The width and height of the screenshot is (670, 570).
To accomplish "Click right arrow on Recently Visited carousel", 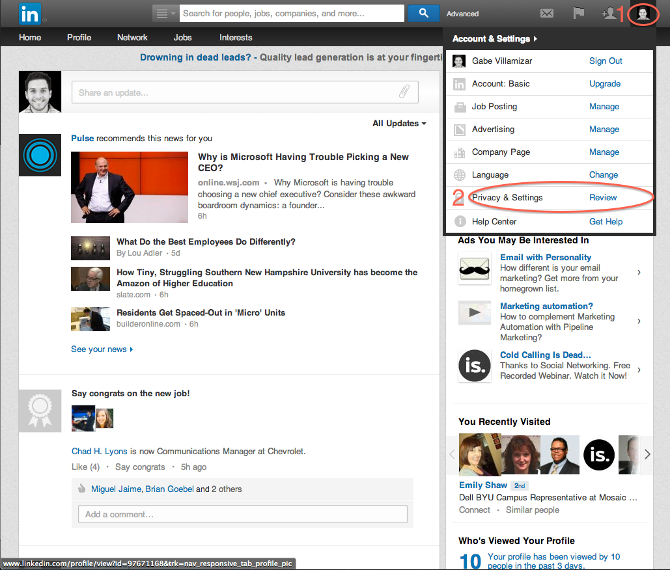I will (647, 454).
